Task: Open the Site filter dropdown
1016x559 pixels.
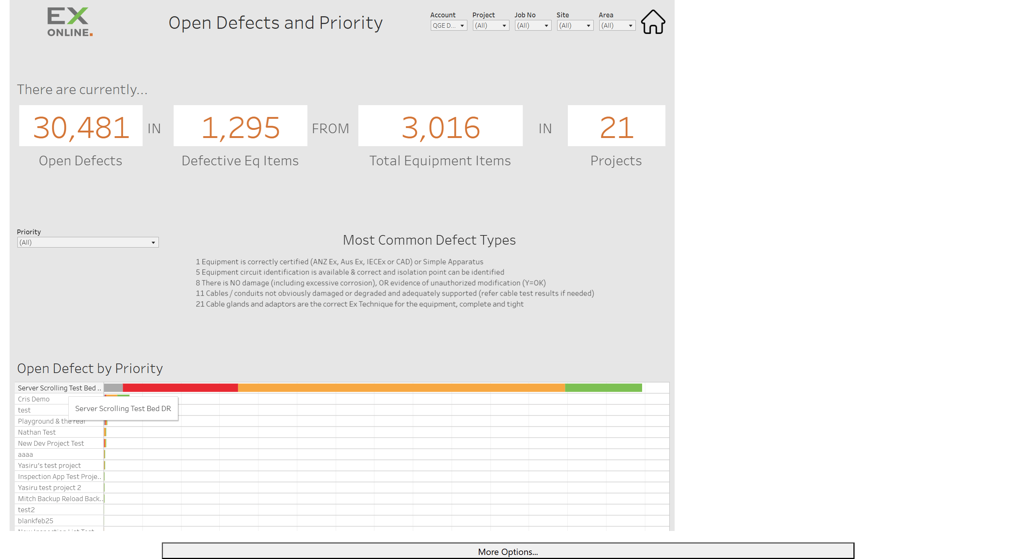Action: click(x=575, y=25)
